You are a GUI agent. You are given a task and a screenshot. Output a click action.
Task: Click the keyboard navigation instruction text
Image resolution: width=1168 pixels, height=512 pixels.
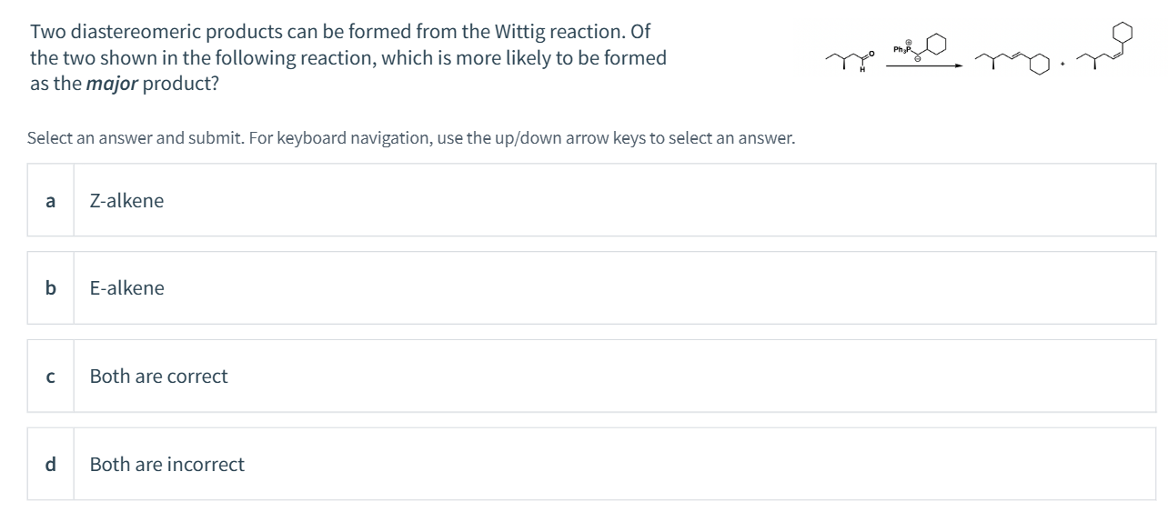[x=411, y=139]
